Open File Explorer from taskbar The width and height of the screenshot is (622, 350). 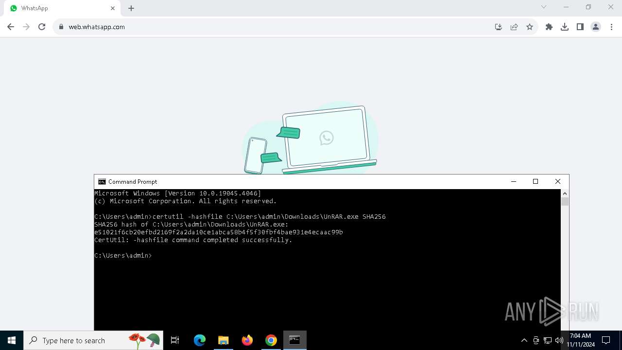[x=224, y=340]
